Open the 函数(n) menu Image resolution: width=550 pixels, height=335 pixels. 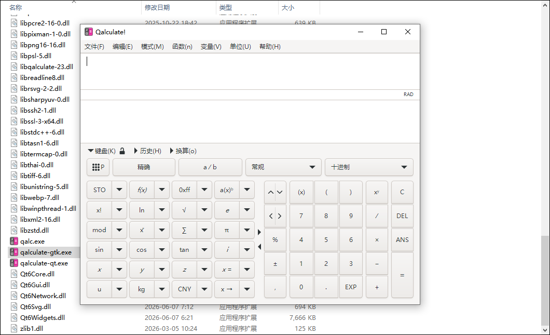182,47
